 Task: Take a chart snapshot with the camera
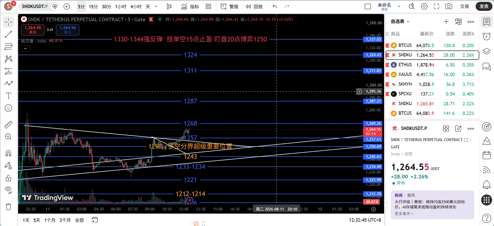pos(449,6)
